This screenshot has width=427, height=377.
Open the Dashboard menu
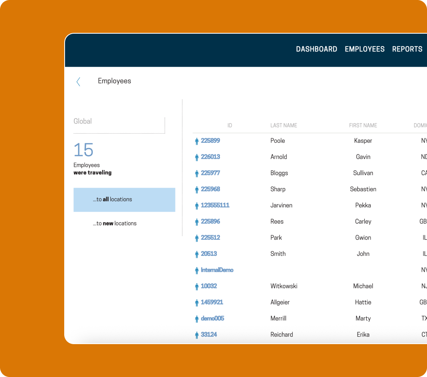pyautogui.click(x=316, y=49)
